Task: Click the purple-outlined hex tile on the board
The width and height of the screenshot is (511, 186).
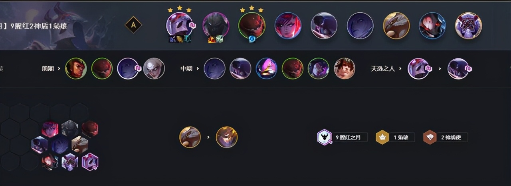Action: point(89,162)
